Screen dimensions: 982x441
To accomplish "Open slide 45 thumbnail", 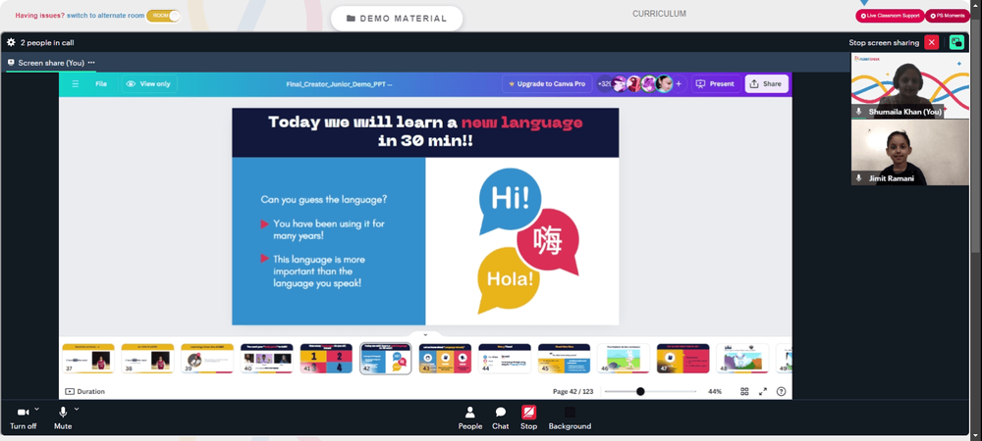I will [x=565, y=359].
